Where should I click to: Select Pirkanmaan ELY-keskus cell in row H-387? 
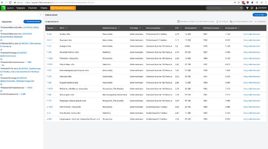click(x=157, y=34)
